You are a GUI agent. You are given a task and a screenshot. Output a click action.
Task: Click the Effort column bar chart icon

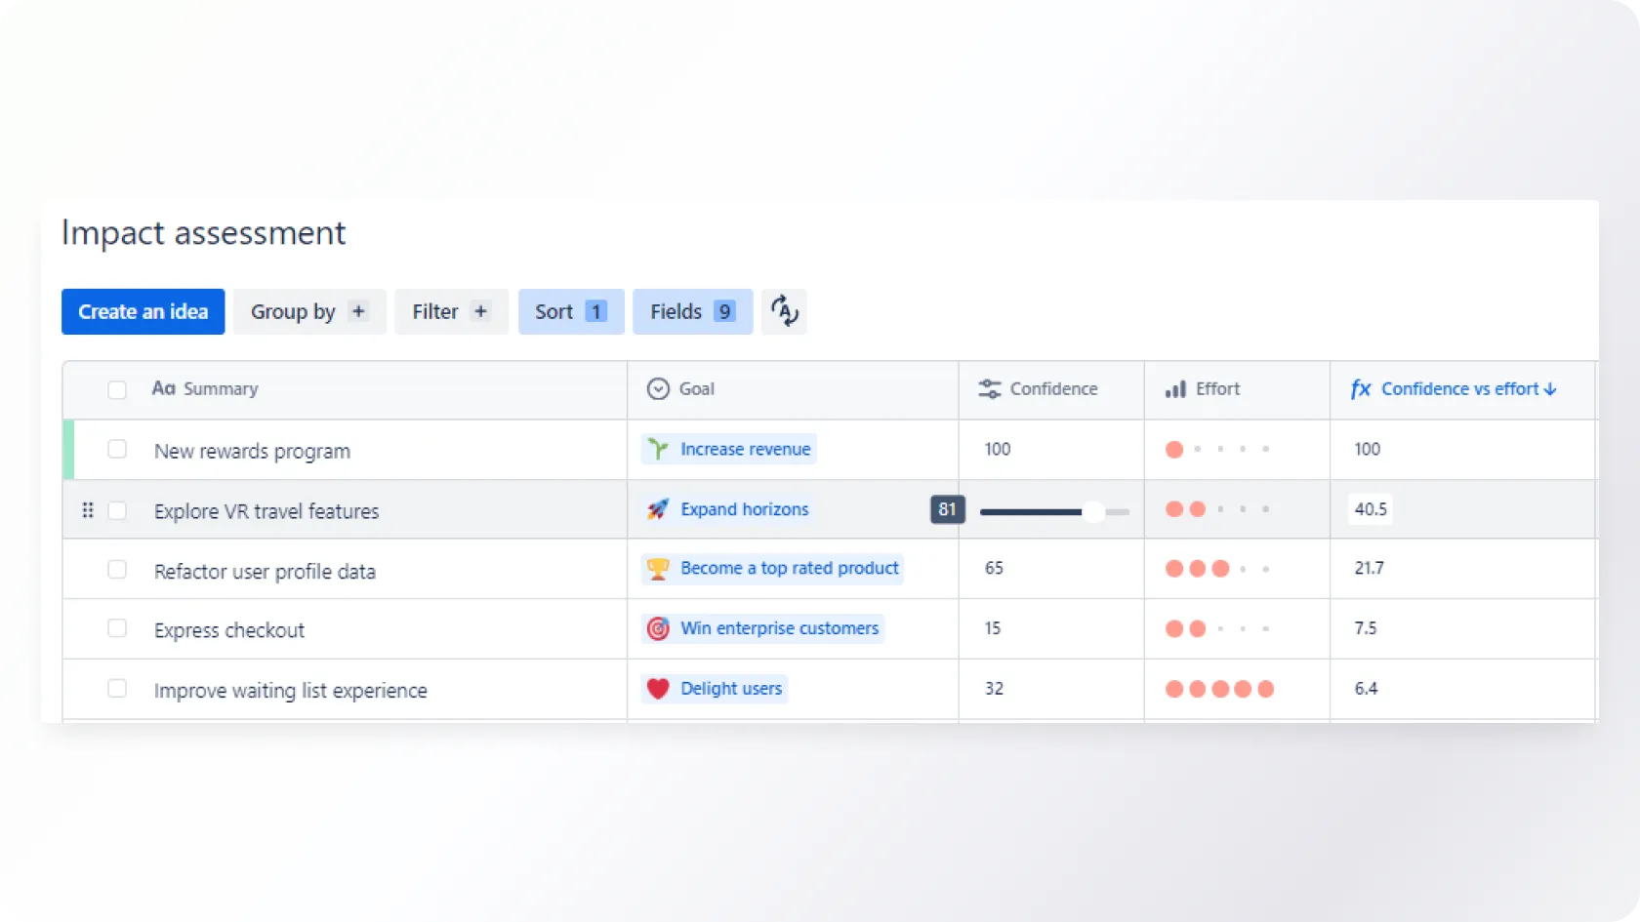point(1175,389)
